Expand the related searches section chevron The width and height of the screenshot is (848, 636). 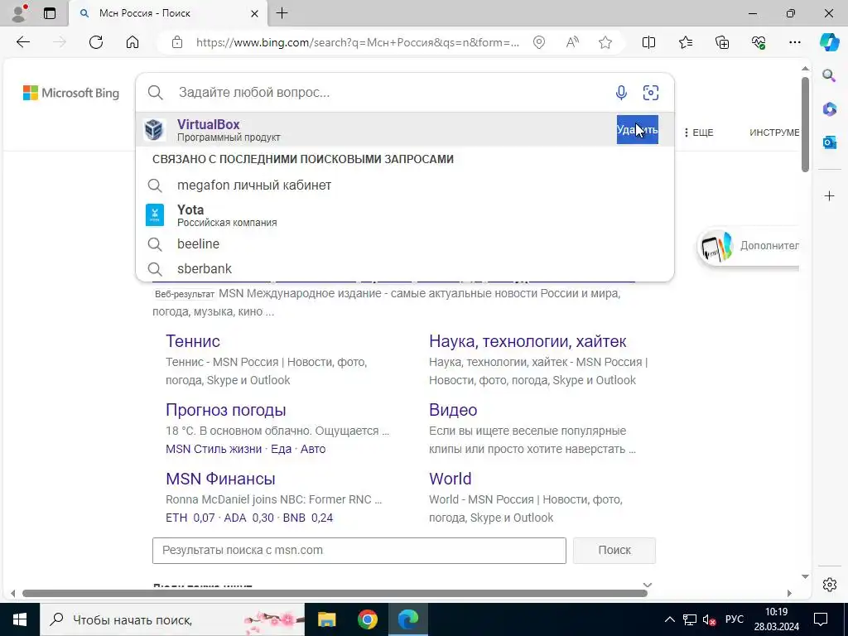[648, 585]
